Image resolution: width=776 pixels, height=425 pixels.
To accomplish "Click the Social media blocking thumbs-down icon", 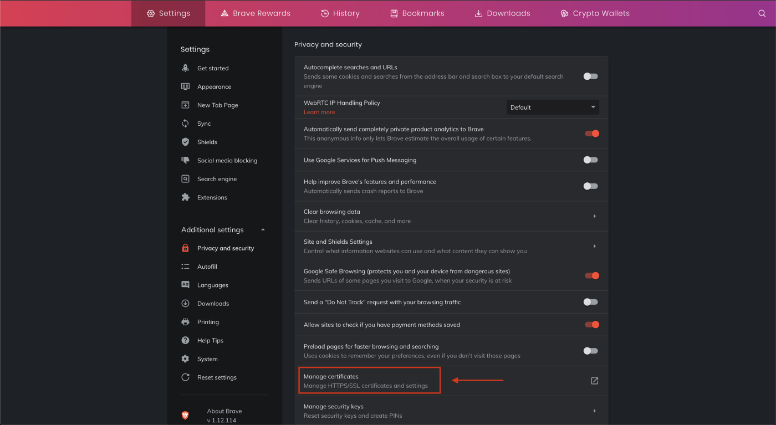I will click(x=185, y=160).
